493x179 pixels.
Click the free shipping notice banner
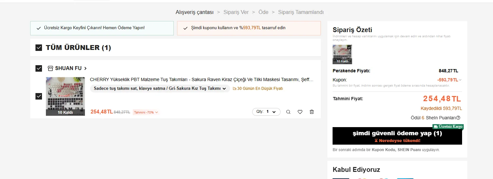click(x=102, y=28)
